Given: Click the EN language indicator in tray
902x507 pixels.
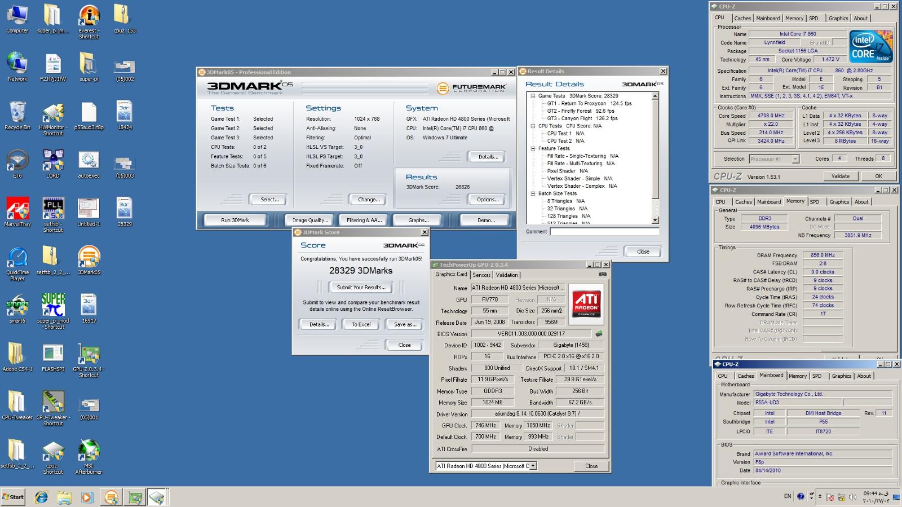Looking at the screenshot, I should [787, 496].
